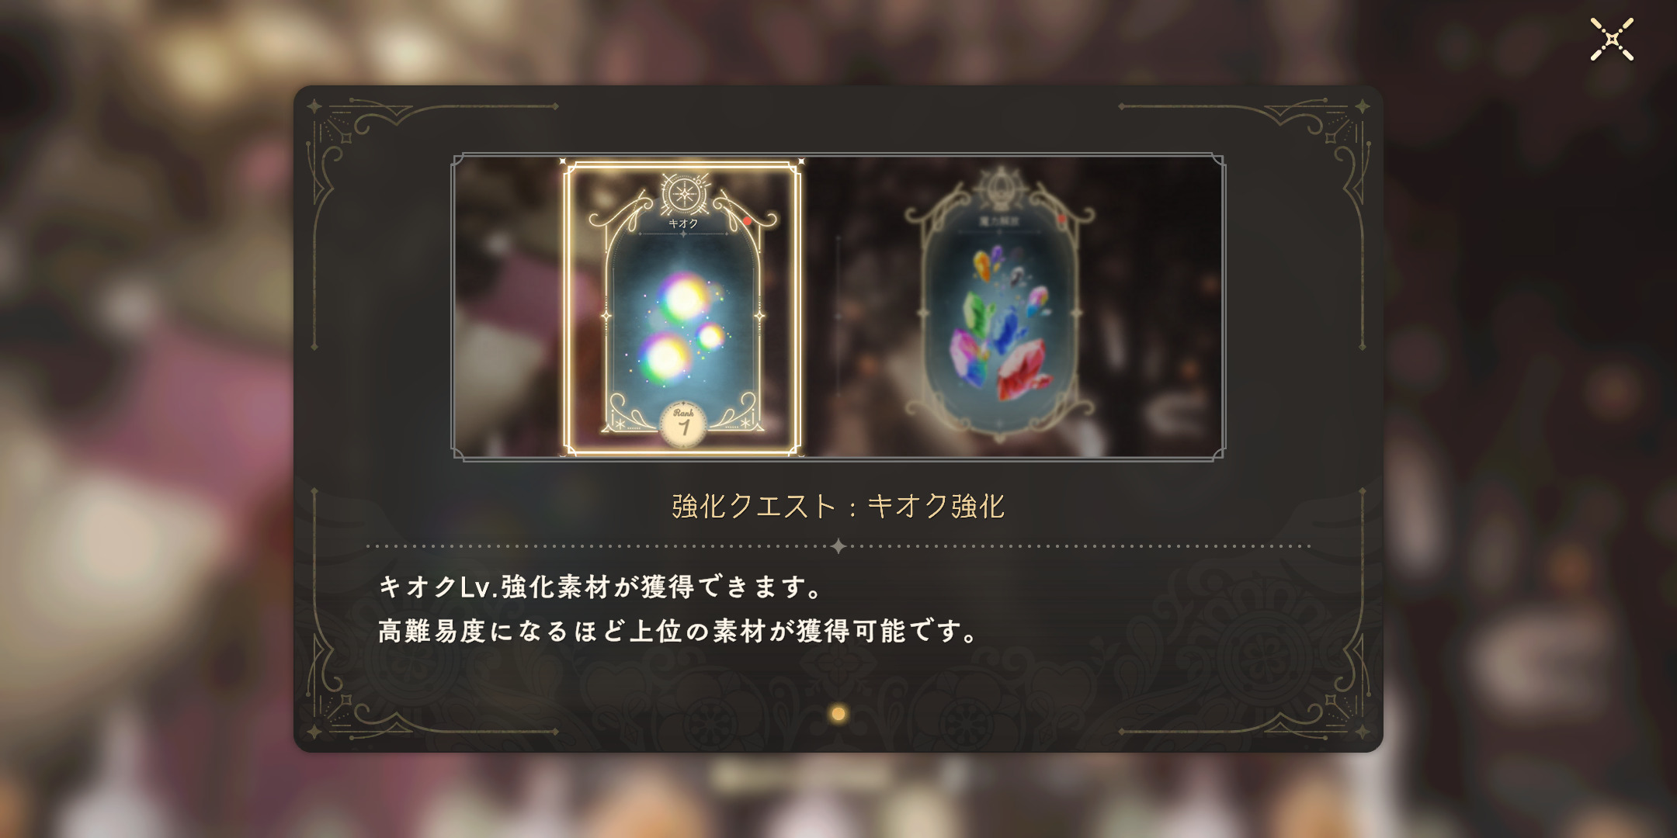This screenshot has width=1677, height=838.
Task: Tap the Rank 1 badge on キオク card
Action: point(683,424)
